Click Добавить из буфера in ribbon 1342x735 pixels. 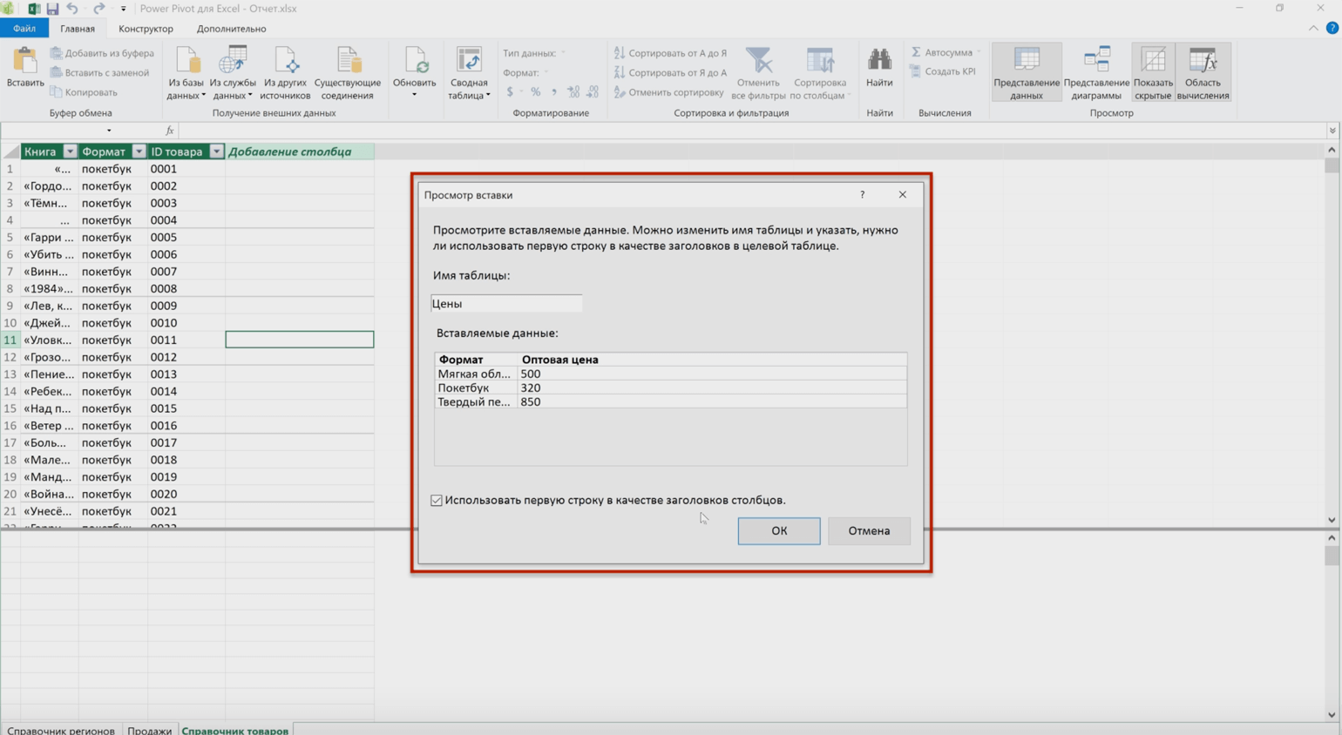tap(102, 53)
